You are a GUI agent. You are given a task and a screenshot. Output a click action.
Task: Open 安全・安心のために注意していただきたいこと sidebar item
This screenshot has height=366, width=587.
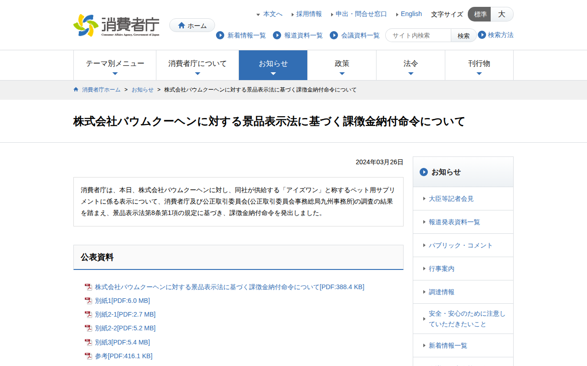[x=463, y=319]
